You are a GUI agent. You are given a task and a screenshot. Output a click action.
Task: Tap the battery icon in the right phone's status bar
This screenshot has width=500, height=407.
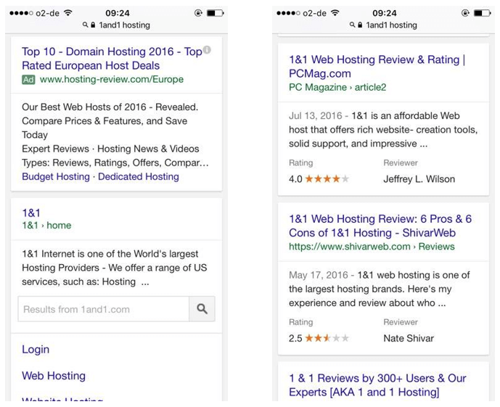pyautogui.click(x=482, y=13)
